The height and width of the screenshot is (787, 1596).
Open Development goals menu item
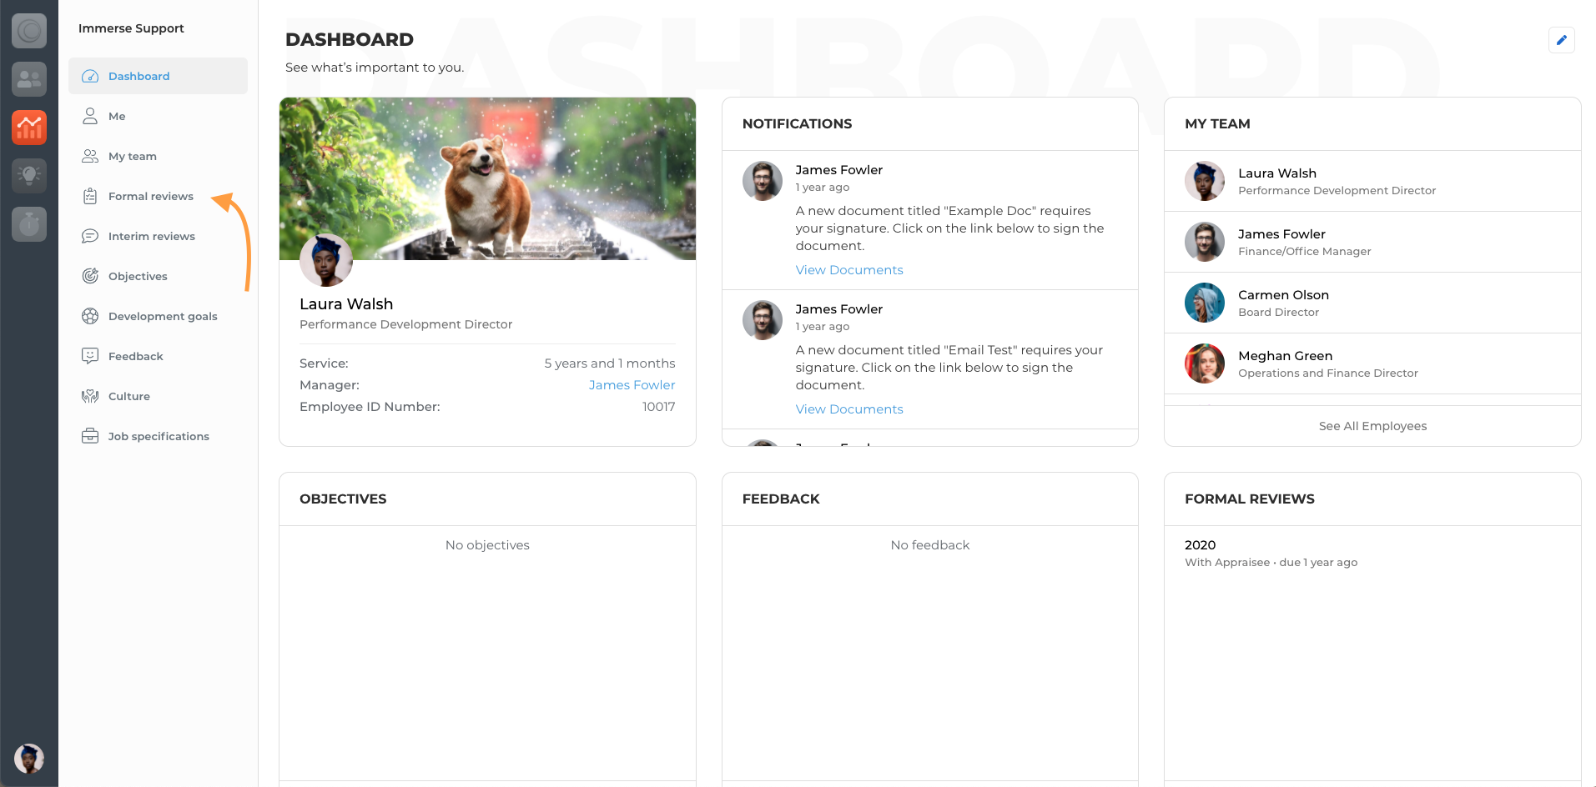click(158, 316)
